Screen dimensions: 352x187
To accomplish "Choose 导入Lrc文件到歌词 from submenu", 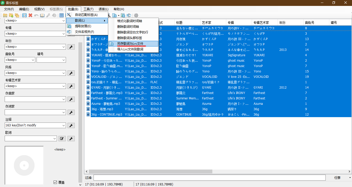I will (x=130, y=49).
